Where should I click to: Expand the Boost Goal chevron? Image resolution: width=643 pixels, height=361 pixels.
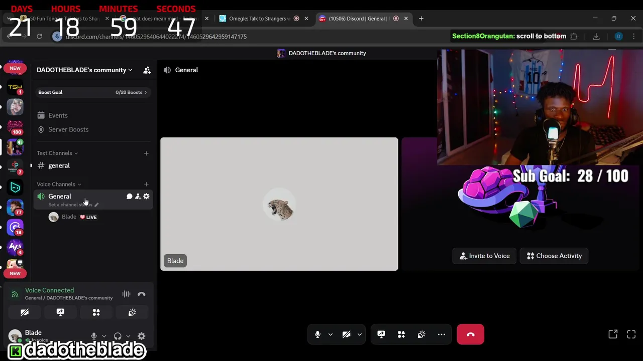pyautogui.click(x=146, y=92)
